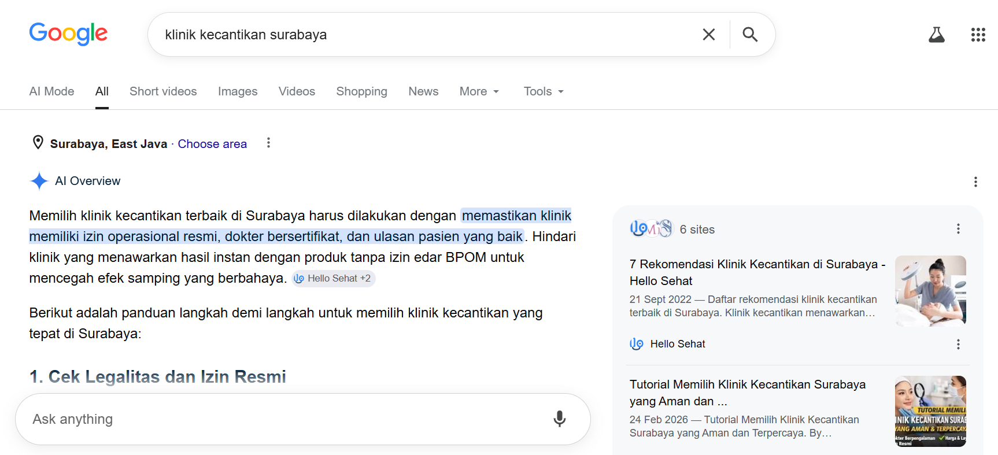Click the Hello Sehat +2 source chip
This screenshot has height=455, width=998.
pyautogui.click(x=333, y=279)
